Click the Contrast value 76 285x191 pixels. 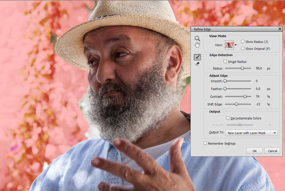click(x=257, y=97)
